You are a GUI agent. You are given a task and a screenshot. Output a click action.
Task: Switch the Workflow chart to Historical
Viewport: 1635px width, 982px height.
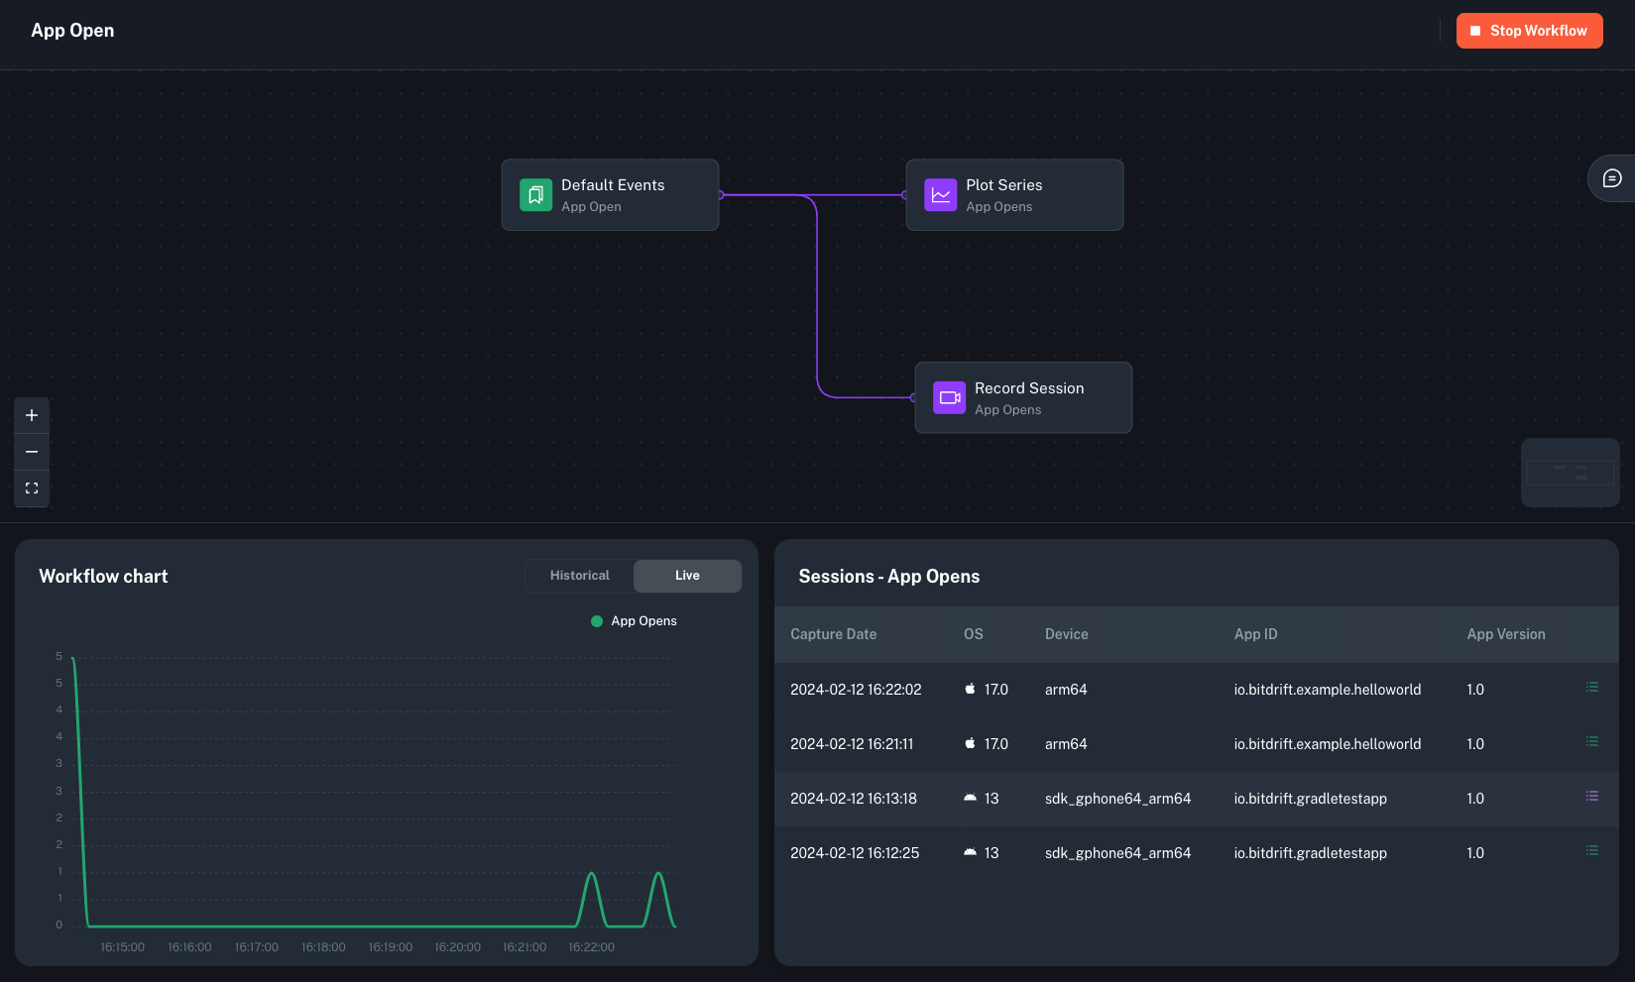click(x=579, y=575)
